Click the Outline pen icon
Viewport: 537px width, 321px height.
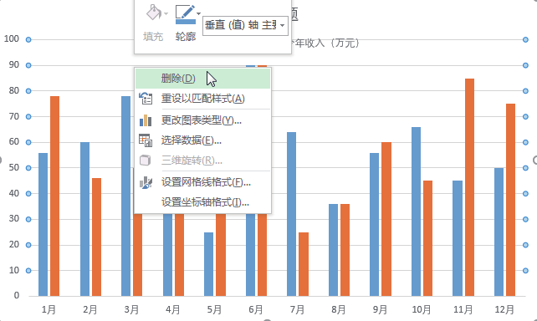coord(186,14)
